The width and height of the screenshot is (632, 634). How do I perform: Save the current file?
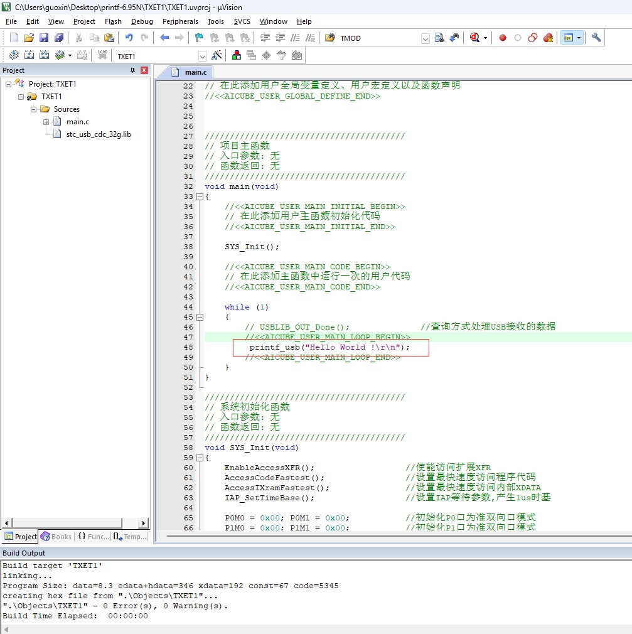tap(44, 38)
